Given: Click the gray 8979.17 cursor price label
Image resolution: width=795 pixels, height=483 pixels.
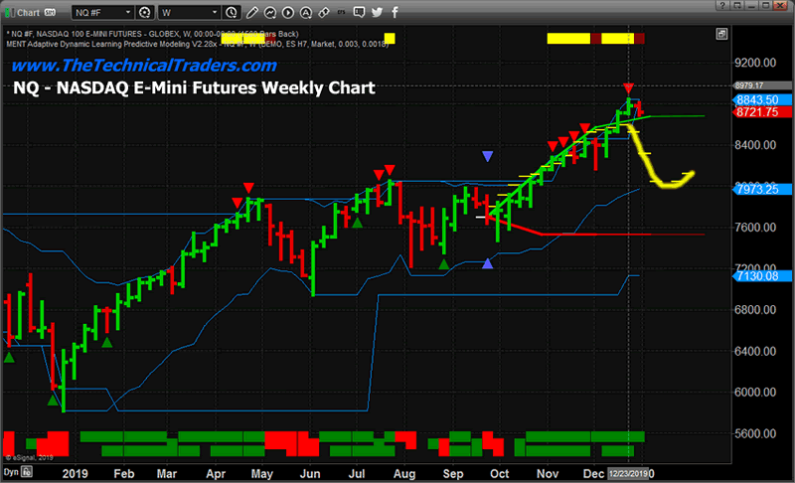Looking at the screenshot, I should pos(762,85).
